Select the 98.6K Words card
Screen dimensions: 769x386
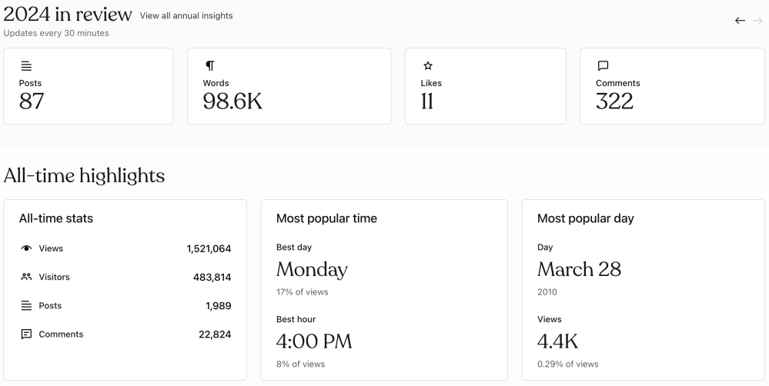point(289,86)
